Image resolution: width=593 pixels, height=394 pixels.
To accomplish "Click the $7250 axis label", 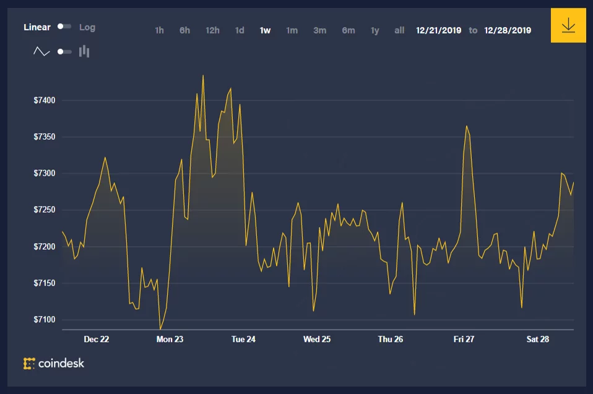I will [44, 210].
